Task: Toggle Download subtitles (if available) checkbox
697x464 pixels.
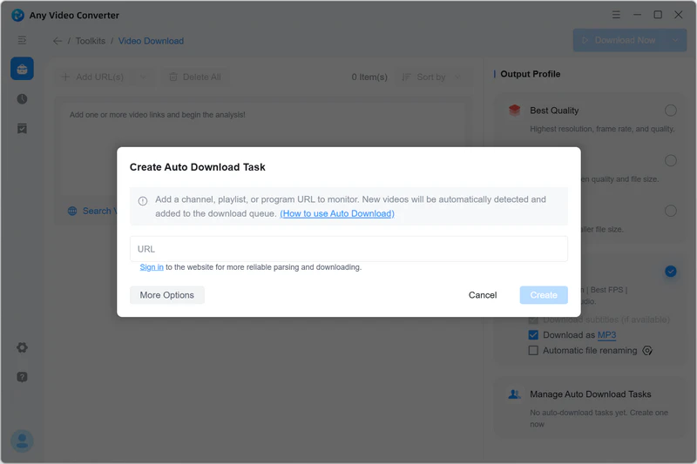Action: pos(533,319)
